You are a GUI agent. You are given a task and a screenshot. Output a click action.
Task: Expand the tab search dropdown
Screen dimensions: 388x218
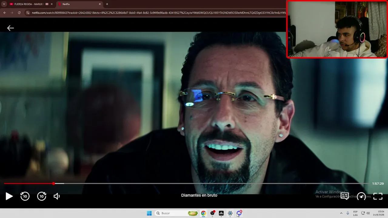4,4
